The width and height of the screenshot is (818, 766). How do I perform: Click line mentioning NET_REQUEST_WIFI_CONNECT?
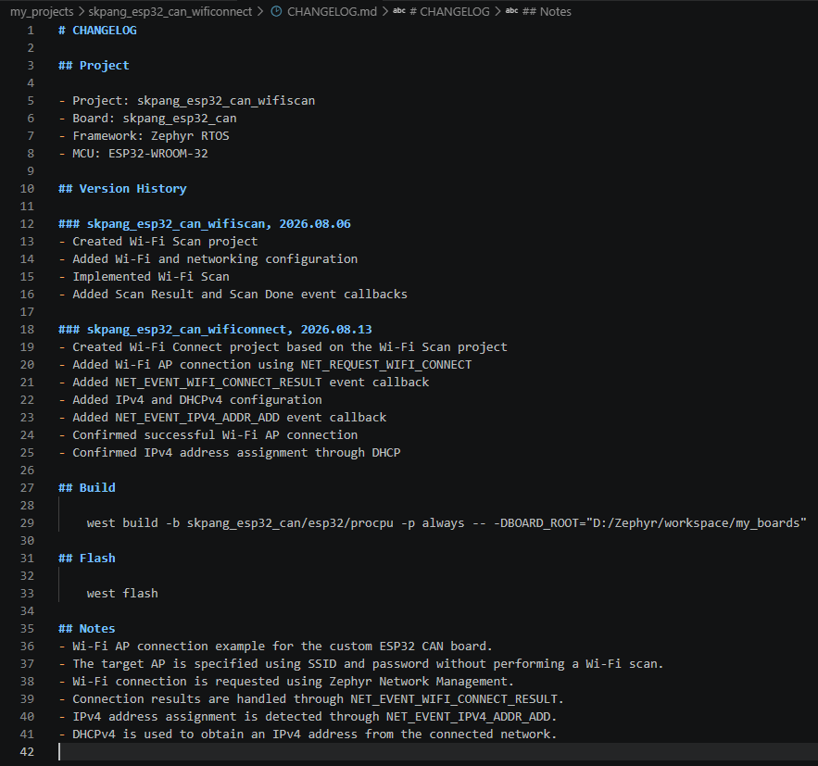coord(265,365)
